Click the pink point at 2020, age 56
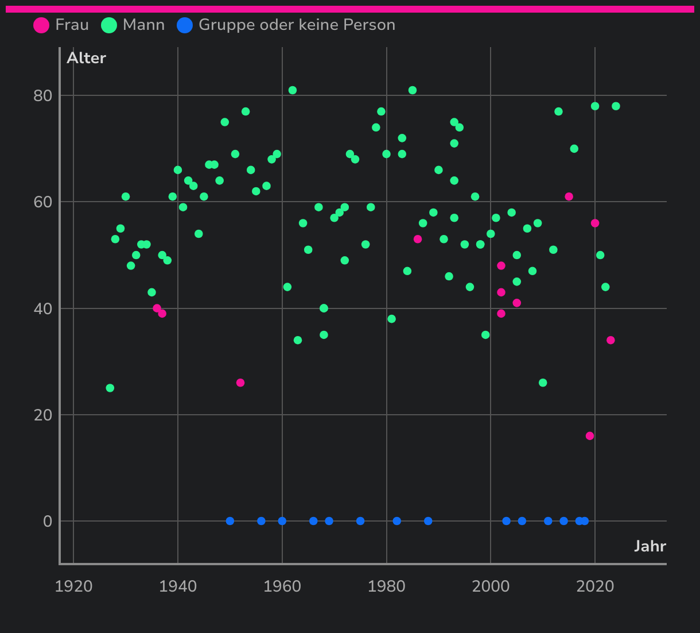The width and height of the screenshot is (700, 633). 595,223
